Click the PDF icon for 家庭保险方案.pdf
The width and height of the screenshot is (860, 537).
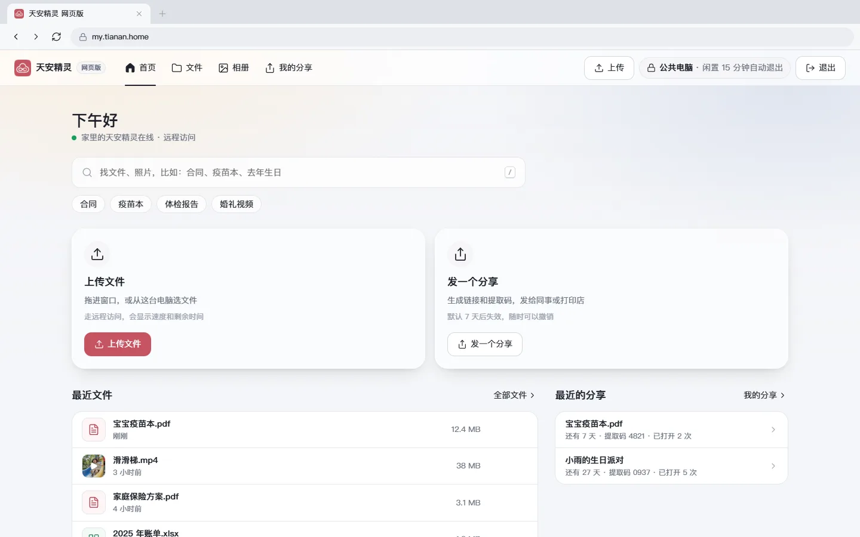click(x=94, y=502)
